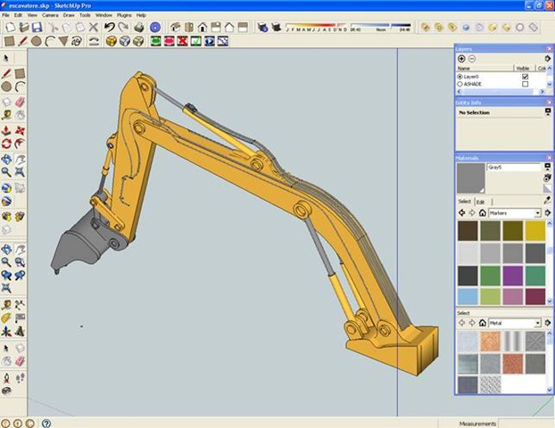Image resolution: width=555 pixels, height=428 pixels.
Task: Click the Undo arrow in toolbar
Action: pyautogui.click(x=110, y=28)
